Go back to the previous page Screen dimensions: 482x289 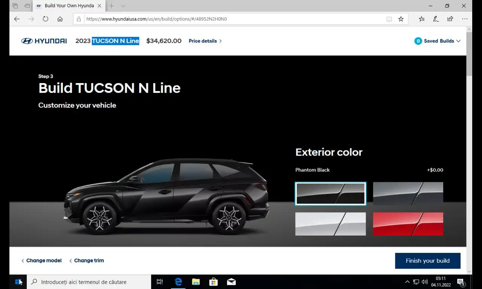(17, 19)
